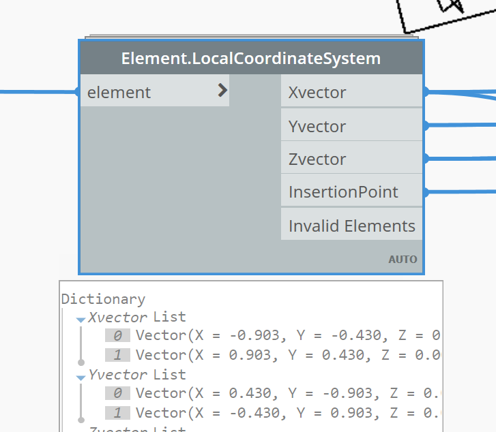This screenshot has height=432, width=496.
Task: Click index 0 of Yvector List
Action: pos(118,393)
